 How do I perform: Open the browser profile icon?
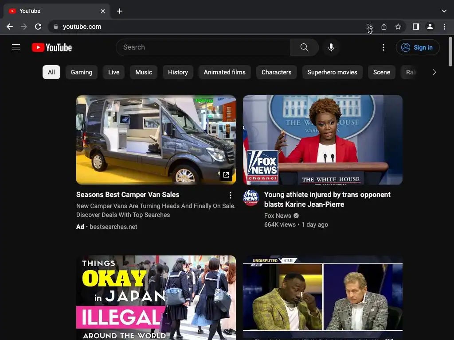click(430, 27)
